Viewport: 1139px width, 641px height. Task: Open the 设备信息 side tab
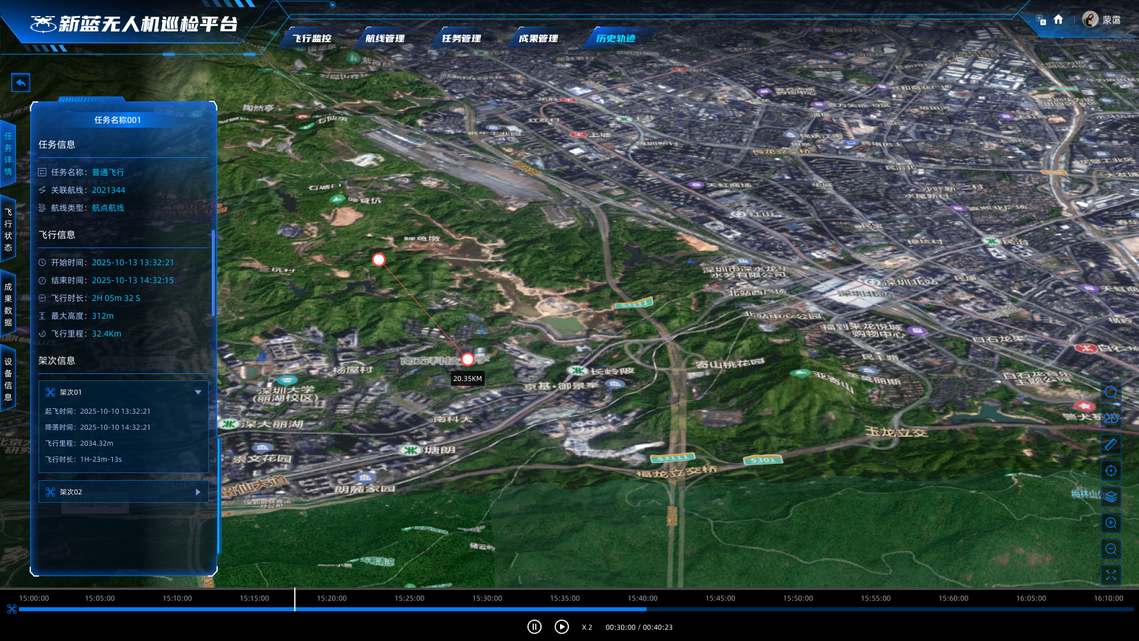click(x=8, y=379)
